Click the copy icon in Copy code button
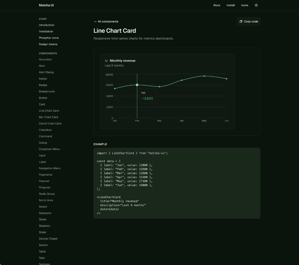The image size is (299, 265). point(241,21)
